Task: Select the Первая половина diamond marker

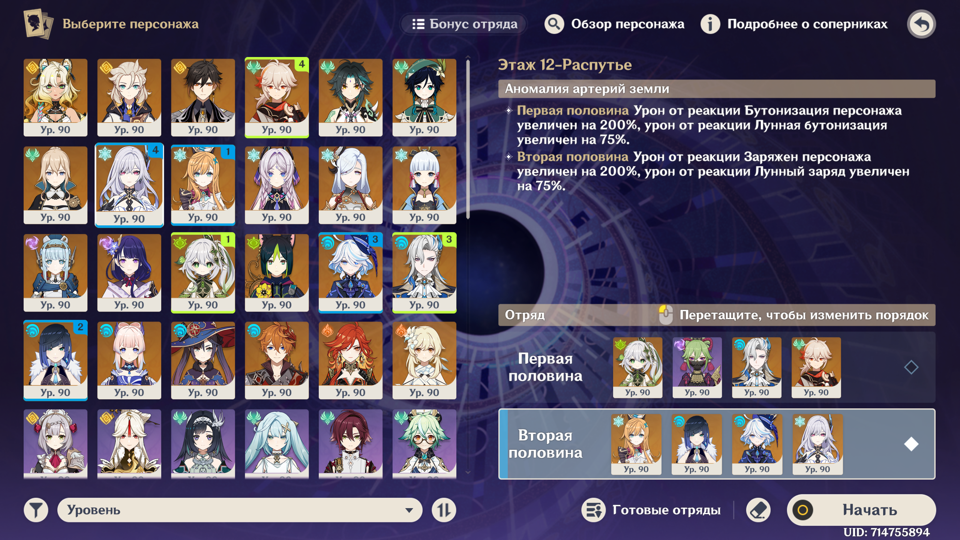Action: click(x=911, y=367)
